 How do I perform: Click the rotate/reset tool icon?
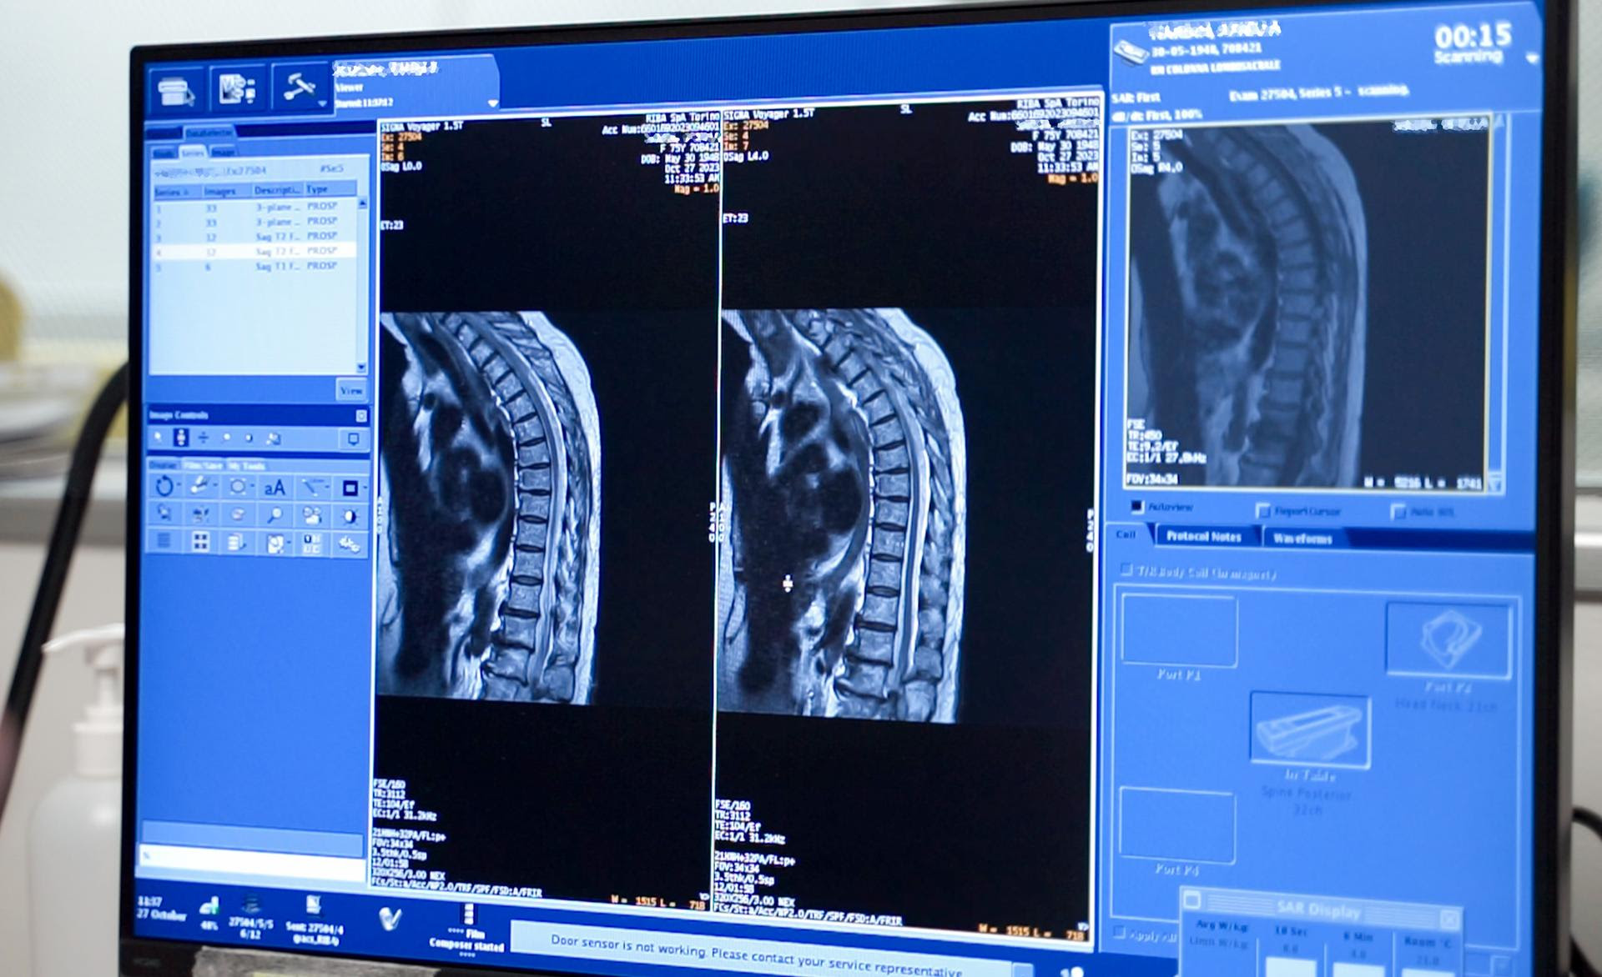click(x=165, y=488)
